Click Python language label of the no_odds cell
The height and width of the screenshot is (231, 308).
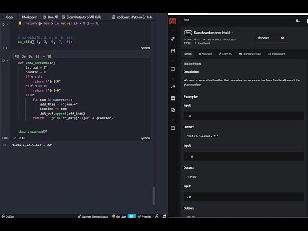click(145, 48)
